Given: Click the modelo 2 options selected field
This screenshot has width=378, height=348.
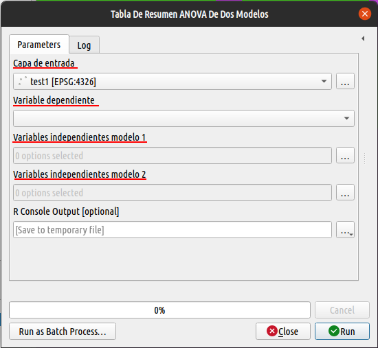Looking at the screenshot, I should click(173, 193).
